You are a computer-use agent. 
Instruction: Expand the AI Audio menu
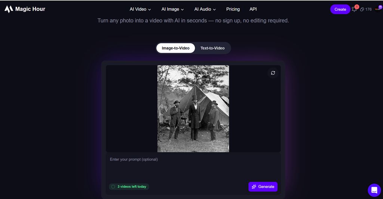point(205,9)
